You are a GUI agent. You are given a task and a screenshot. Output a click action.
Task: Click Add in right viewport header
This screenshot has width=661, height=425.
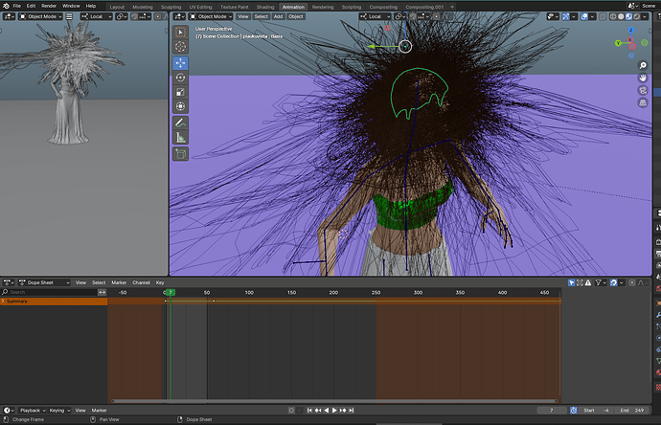278,16
